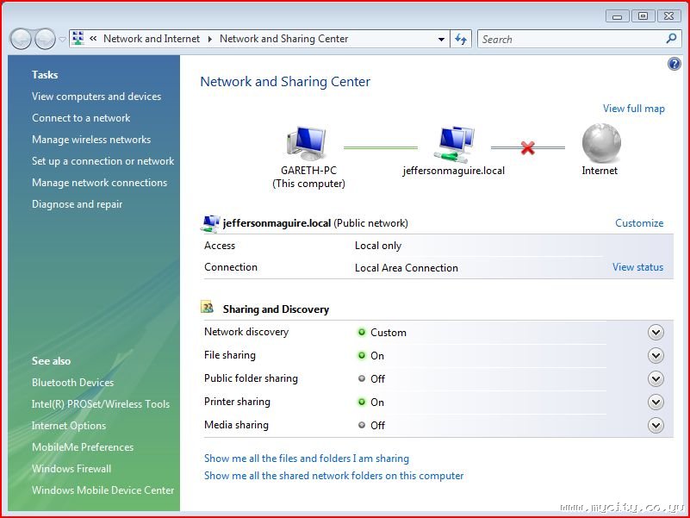
Task: Open Manage wireless networks task
Action: pos(91,140)
